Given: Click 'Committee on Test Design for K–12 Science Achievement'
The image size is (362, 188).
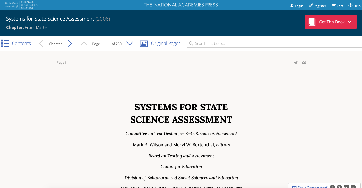Looking at the screenshot, I should pos(181,134).
